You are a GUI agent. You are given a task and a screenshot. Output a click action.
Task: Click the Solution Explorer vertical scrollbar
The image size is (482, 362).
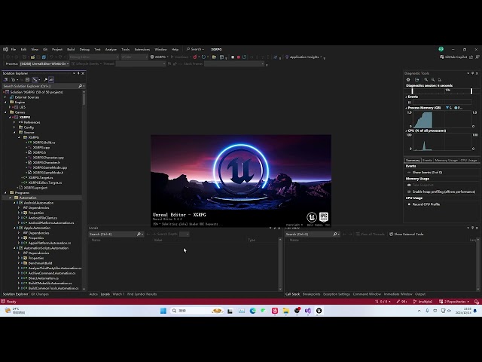pyautogui.click(x=84, y=190)
